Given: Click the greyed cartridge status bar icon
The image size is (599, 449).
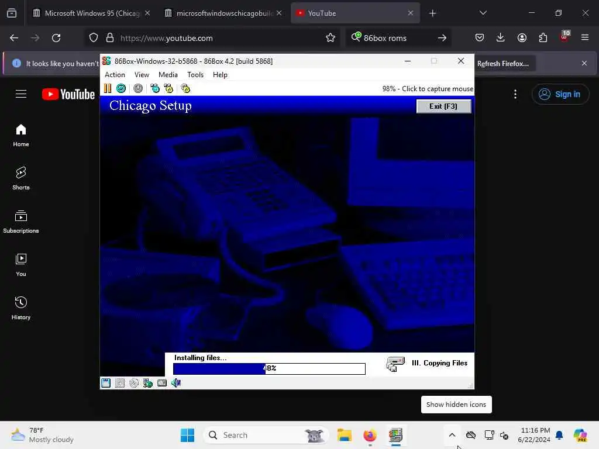Looking at the screenshot, I should (x=162, y=382).
